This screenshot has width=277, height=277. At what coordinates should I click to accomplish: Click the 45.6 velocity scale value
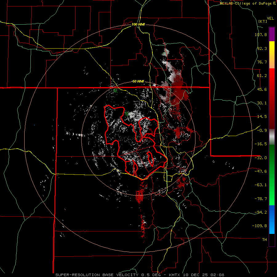262,89
